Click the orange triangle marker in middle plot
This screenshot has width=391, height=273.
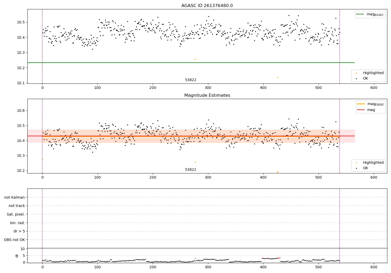[278, 172]
